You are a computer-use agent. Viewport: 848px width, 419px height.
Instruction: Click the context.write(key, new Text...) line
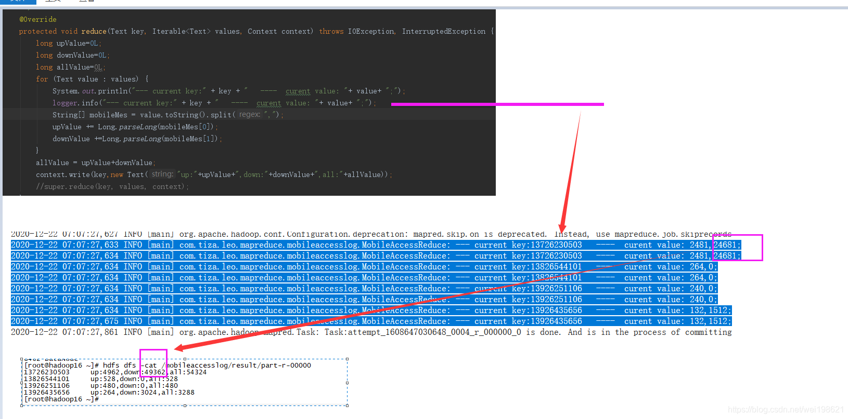pos(214,174)
